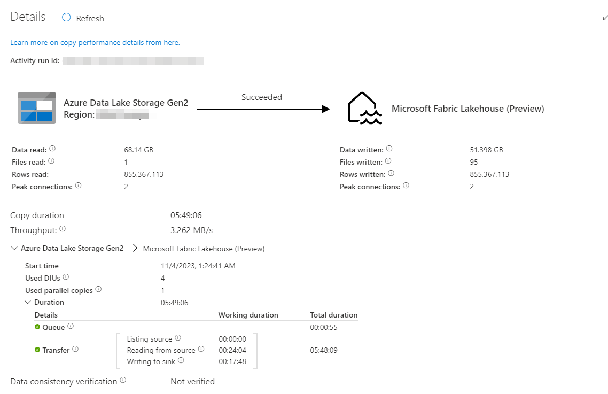Click info icon next to Listing source
The height and width of the screenshot is (394, 608).
pos(178,338)
